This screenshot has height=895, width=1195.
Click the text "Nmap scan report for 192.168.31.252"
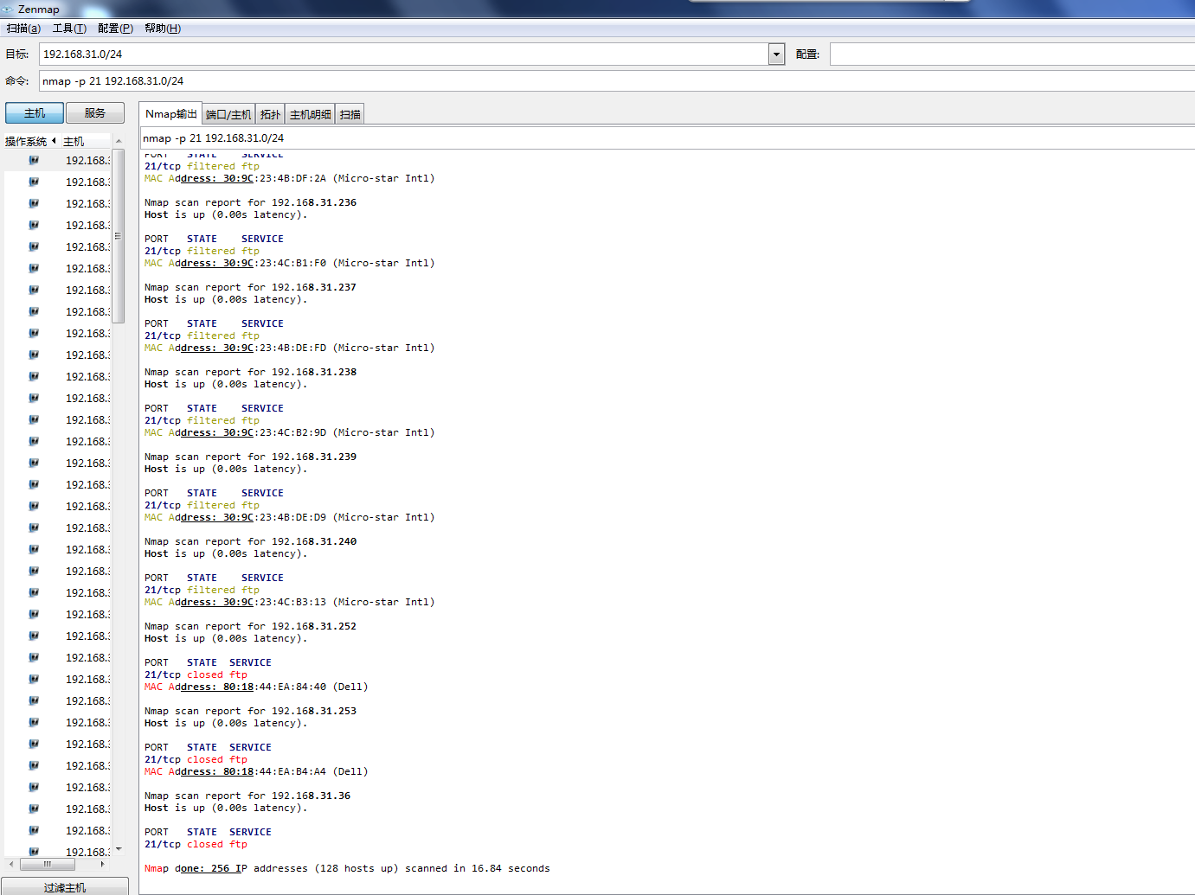[x=250, y=626]
